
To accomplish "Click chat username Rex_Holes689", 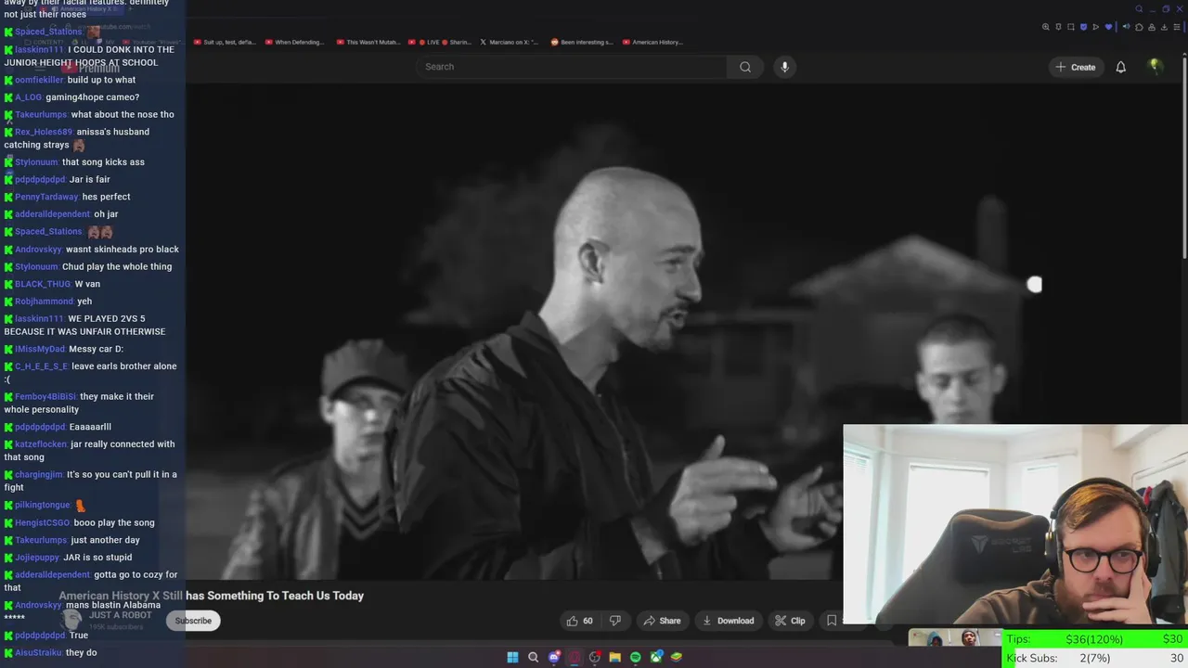I will click(x=44, y=132).
